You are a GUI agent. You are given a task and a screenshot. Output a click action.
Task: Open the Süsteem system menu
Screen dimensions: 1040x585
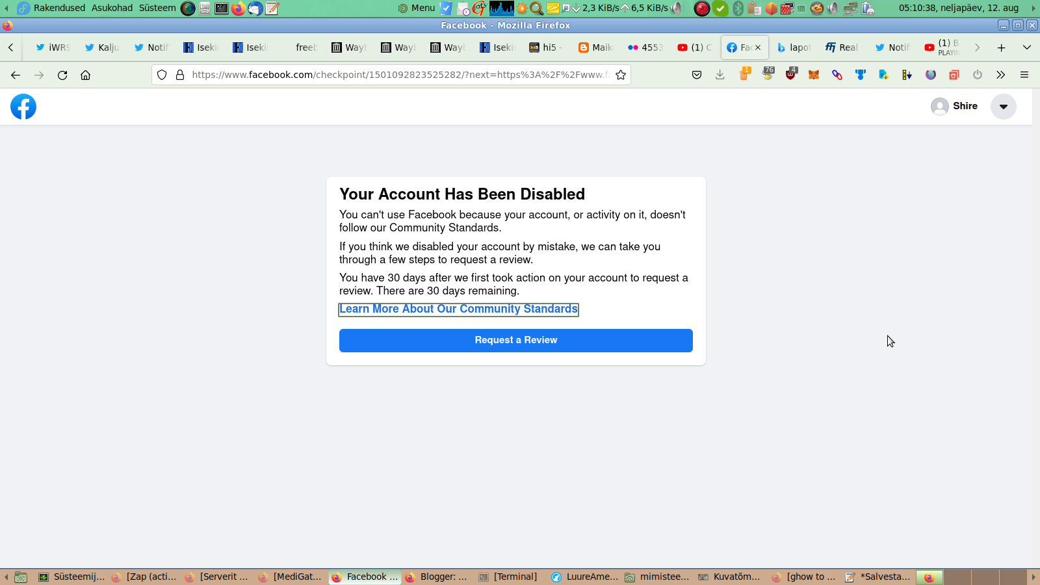(157, 8)
